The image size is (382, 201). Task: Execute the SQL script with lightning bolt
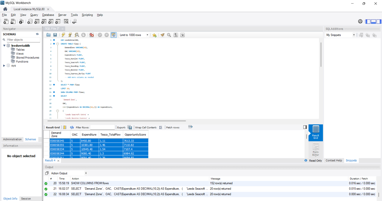(63, 35)
